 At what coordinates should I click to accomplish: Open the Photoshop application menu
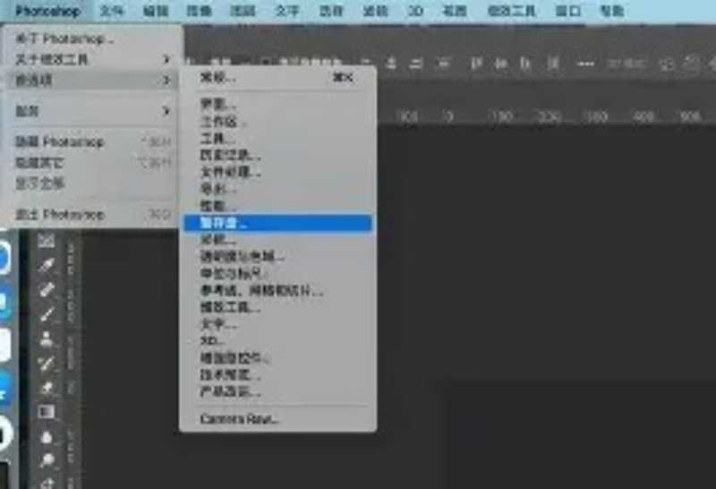click(x=48, y=11)
